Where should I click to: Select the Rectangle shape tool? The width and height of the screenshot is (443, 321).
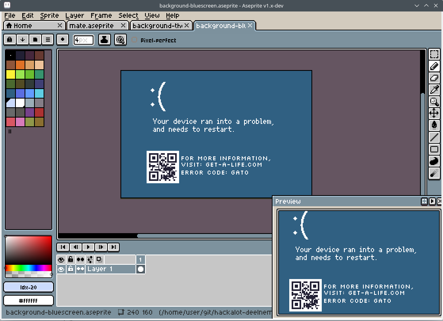[x=434, y=149]
